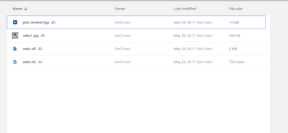Click shared icon beside pist_revolver.tga

pyautogui.click(x=53, y=22)
